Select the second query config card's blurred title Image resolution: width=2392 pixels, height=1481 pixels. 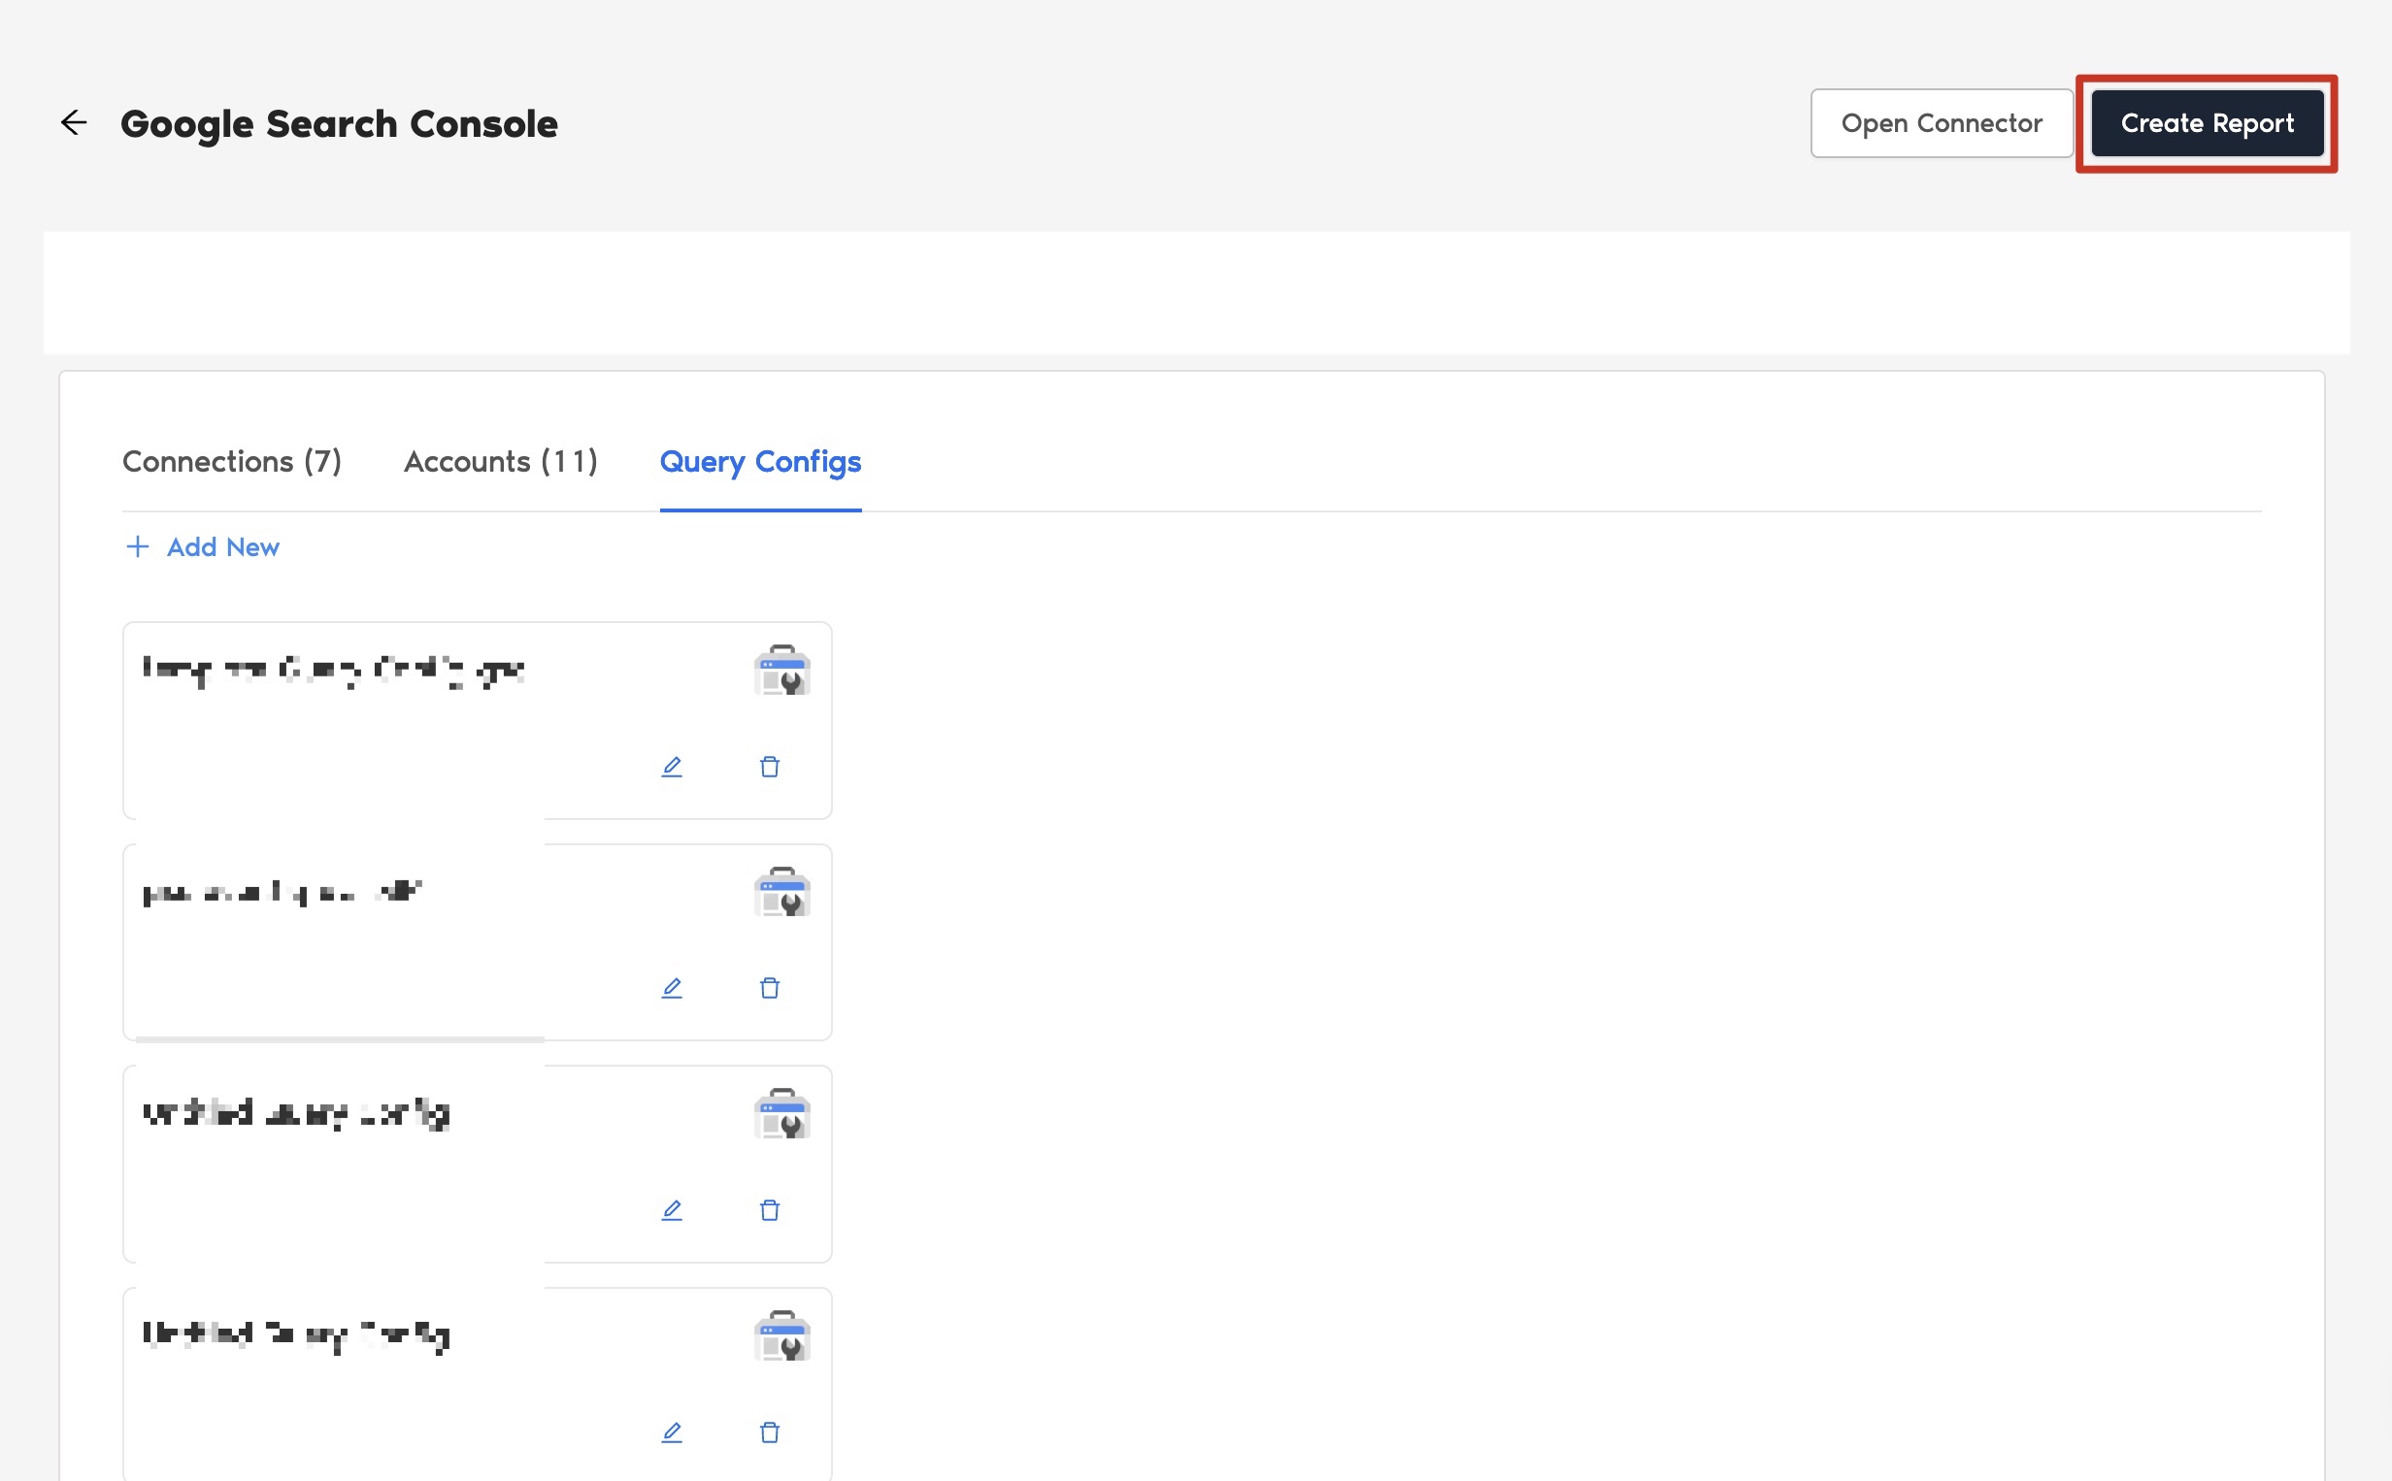(x=282, y=892)
